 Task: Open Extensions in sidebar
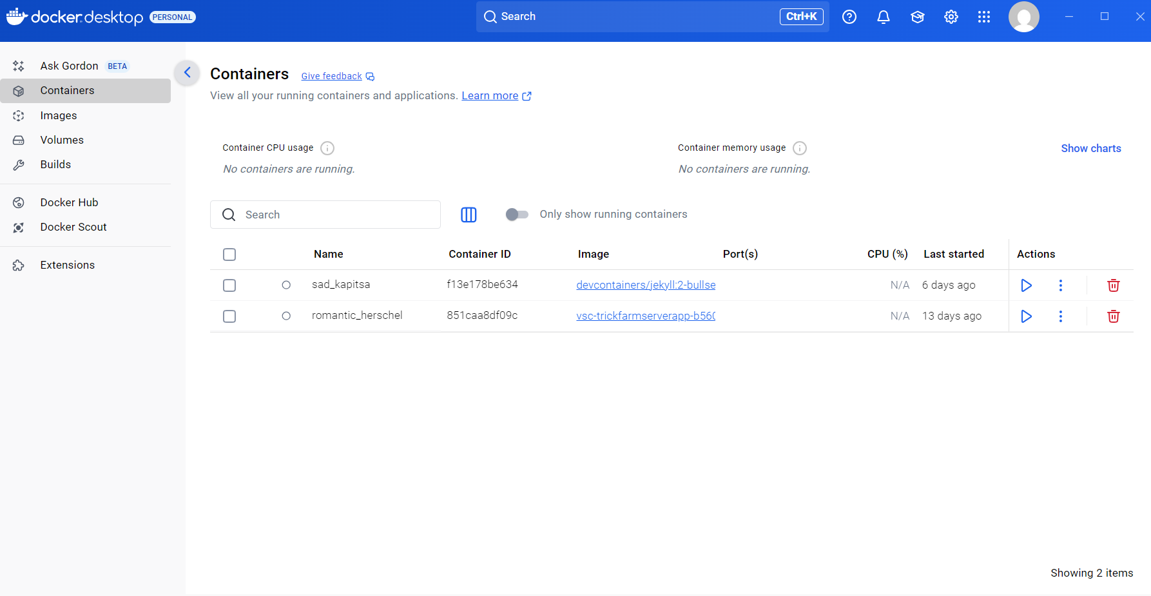[85, 265]
